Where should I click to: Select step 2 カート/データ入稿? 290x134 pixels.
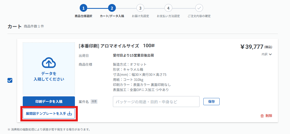pyautogui.click(x=112, y=8)
